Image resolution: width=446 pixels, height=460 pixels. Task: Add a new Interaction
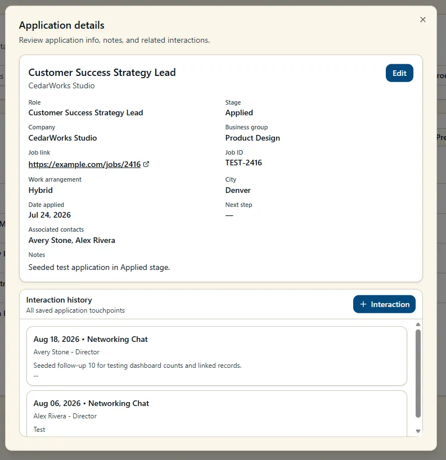click(x=384, y=304)
